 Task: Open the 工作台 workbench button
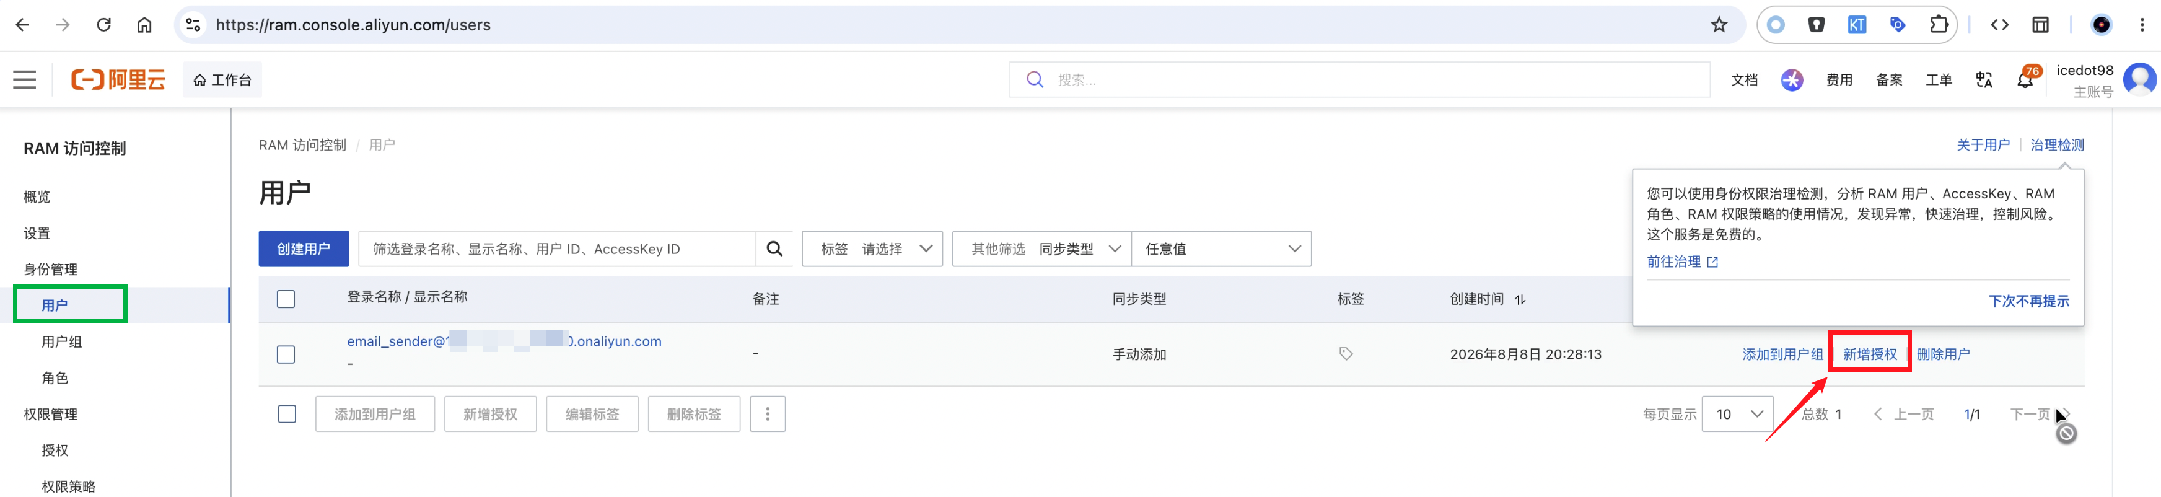pos(222,80)
